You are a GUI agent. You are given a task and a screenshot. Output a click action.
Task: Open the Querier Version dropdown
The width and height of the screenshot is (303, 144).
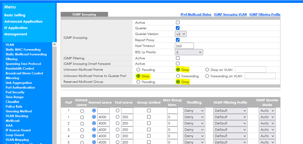[181, 34]
